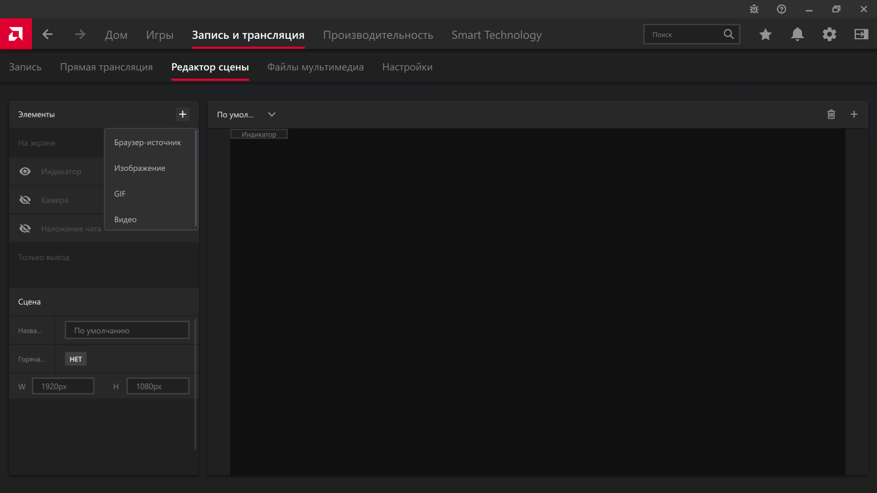The width and height of the screenshot is (877, 493).
Task: Select the Индикатор overlay in preview
Action: click(259, 134)
